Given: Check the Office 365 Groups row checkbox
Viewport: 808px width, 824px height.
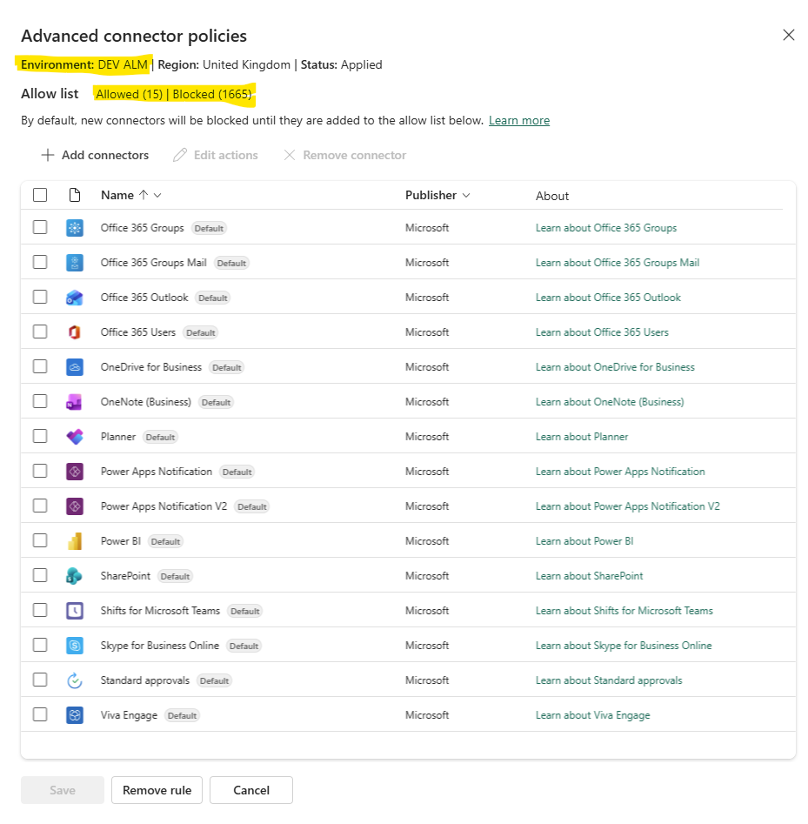Looking at the screenshot, I should 40,228.
